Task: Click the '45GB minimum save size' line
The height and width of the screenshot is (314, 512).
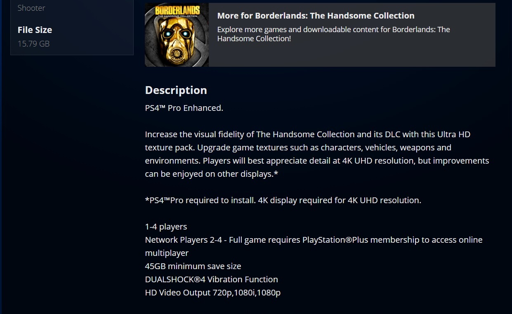Action: point(193,266)
